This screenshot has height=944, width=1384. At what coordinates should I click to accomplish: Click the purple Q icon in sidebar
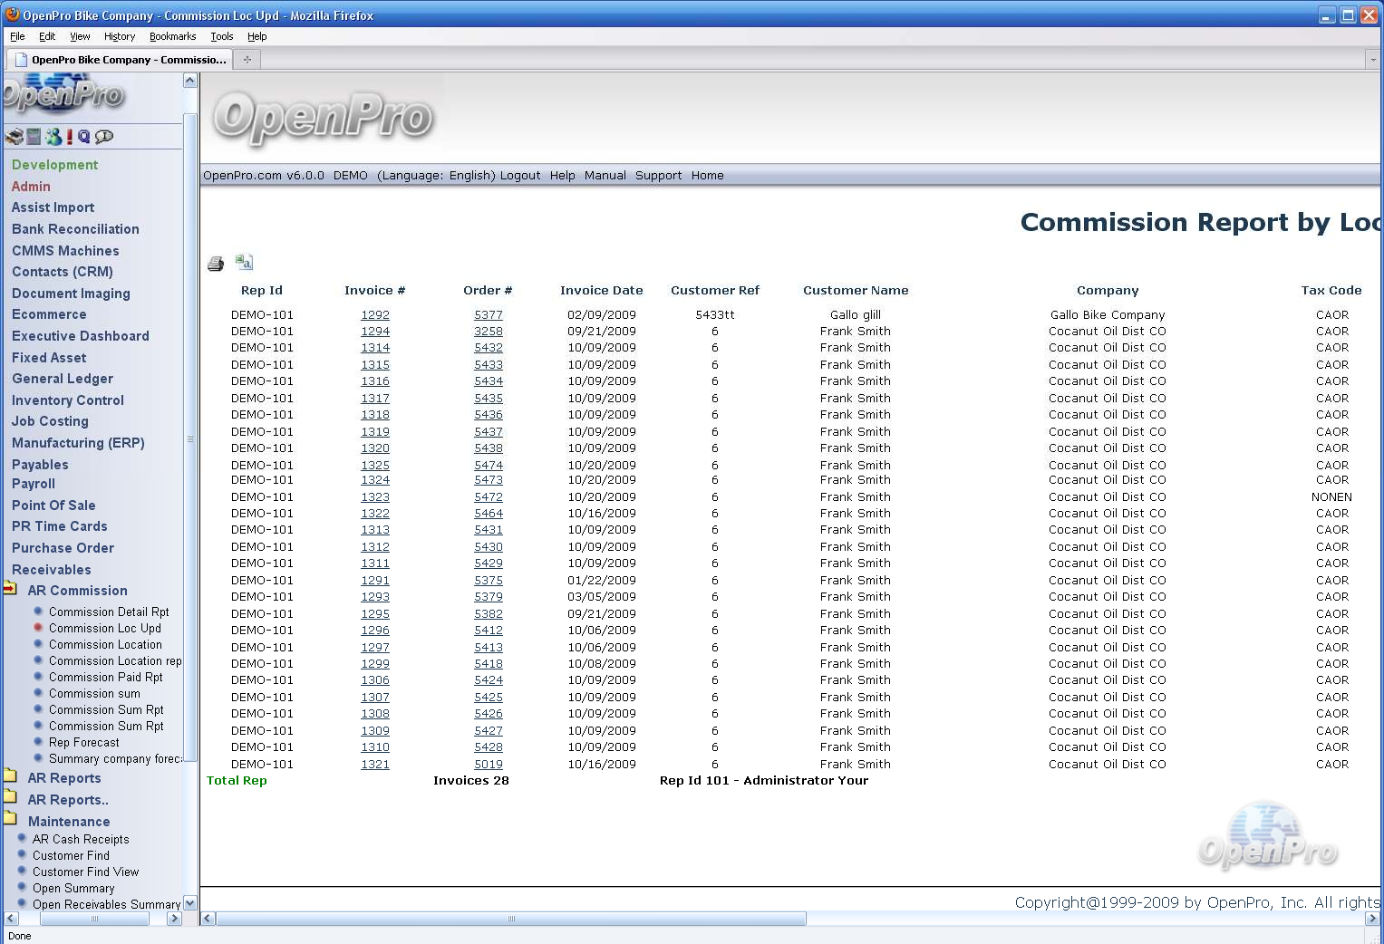pos(84,137)
